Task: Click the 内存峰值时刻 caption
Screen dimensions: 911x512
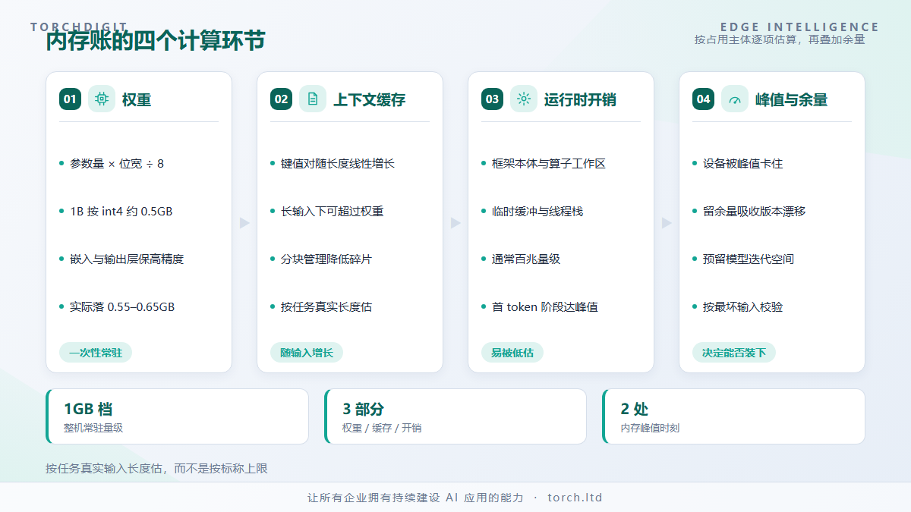Action: tap(651, 429)
